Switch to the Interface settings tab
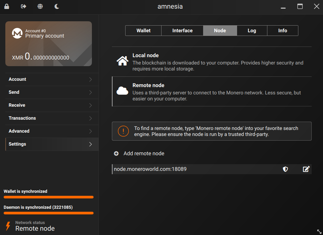The width and height of the screenshot is (323, 235). tap(182, 31)
